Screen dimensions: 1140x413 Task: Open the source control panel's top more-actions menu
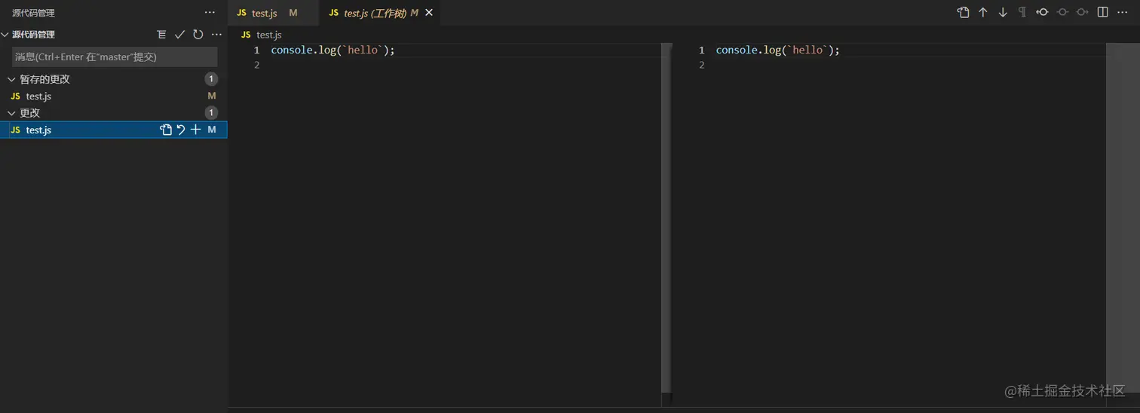[x=210, y=13]
